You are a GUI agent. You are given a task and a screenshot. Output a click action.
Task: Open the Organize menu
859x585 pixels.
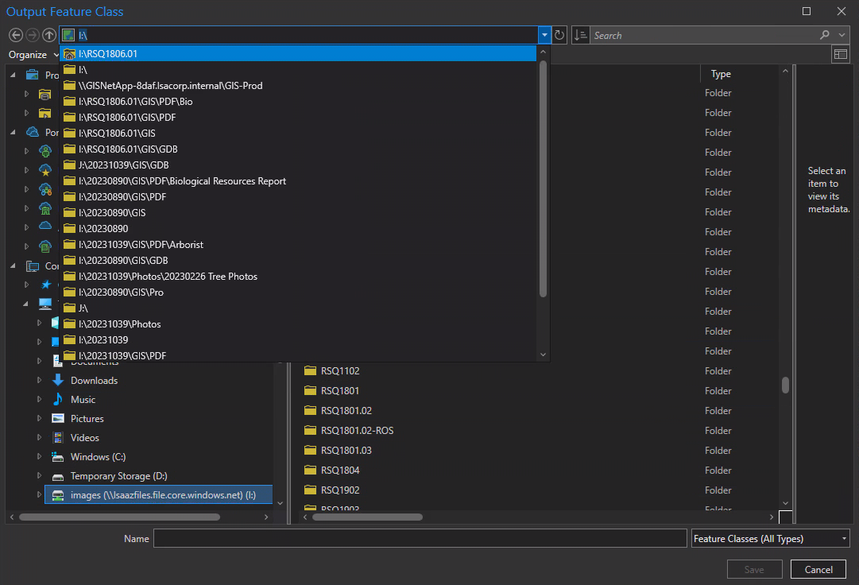pyautogui.click(x=26, y=54)
